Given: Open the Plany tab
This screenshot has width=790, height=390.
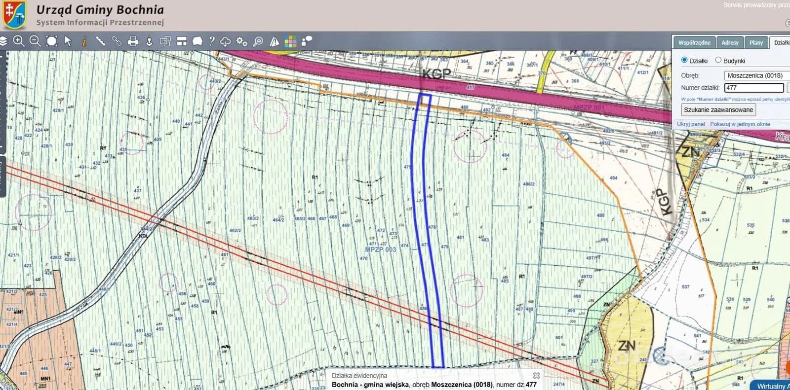Looking at the screenshot, I should point(756,42).
